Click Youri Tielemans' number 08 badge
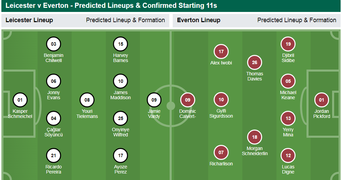 pyautogui.click(x=87, y=100)
